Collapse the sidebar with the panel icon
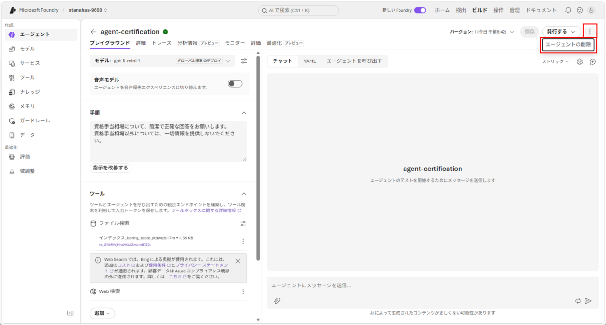Screen dimensions: 606x325 tap(70, 313)
